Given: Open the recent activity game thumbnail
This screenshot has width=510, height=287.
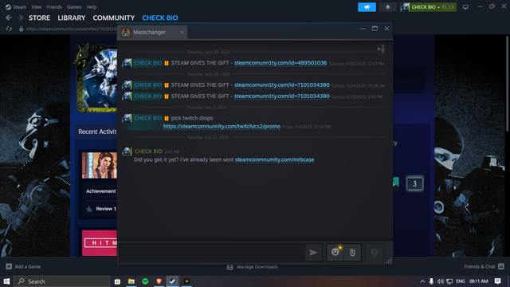Looking at the screenshot, I should (x=100, y=165).
